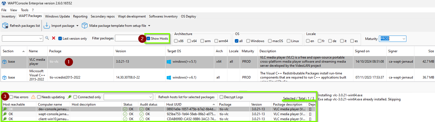Toggle the Last version only checkbox
This screenshot has height=122, width=435.
click(60, 39)
